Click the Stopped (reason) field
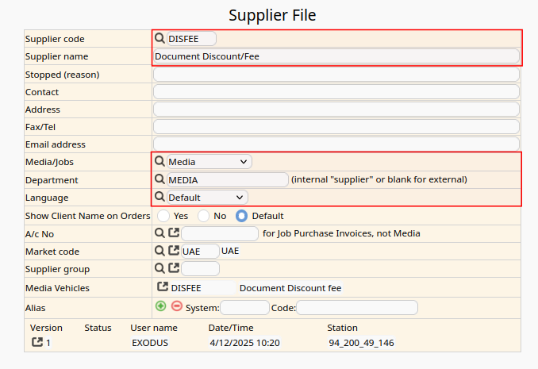Viewport: 538px width, 369px height. (336, 75)
